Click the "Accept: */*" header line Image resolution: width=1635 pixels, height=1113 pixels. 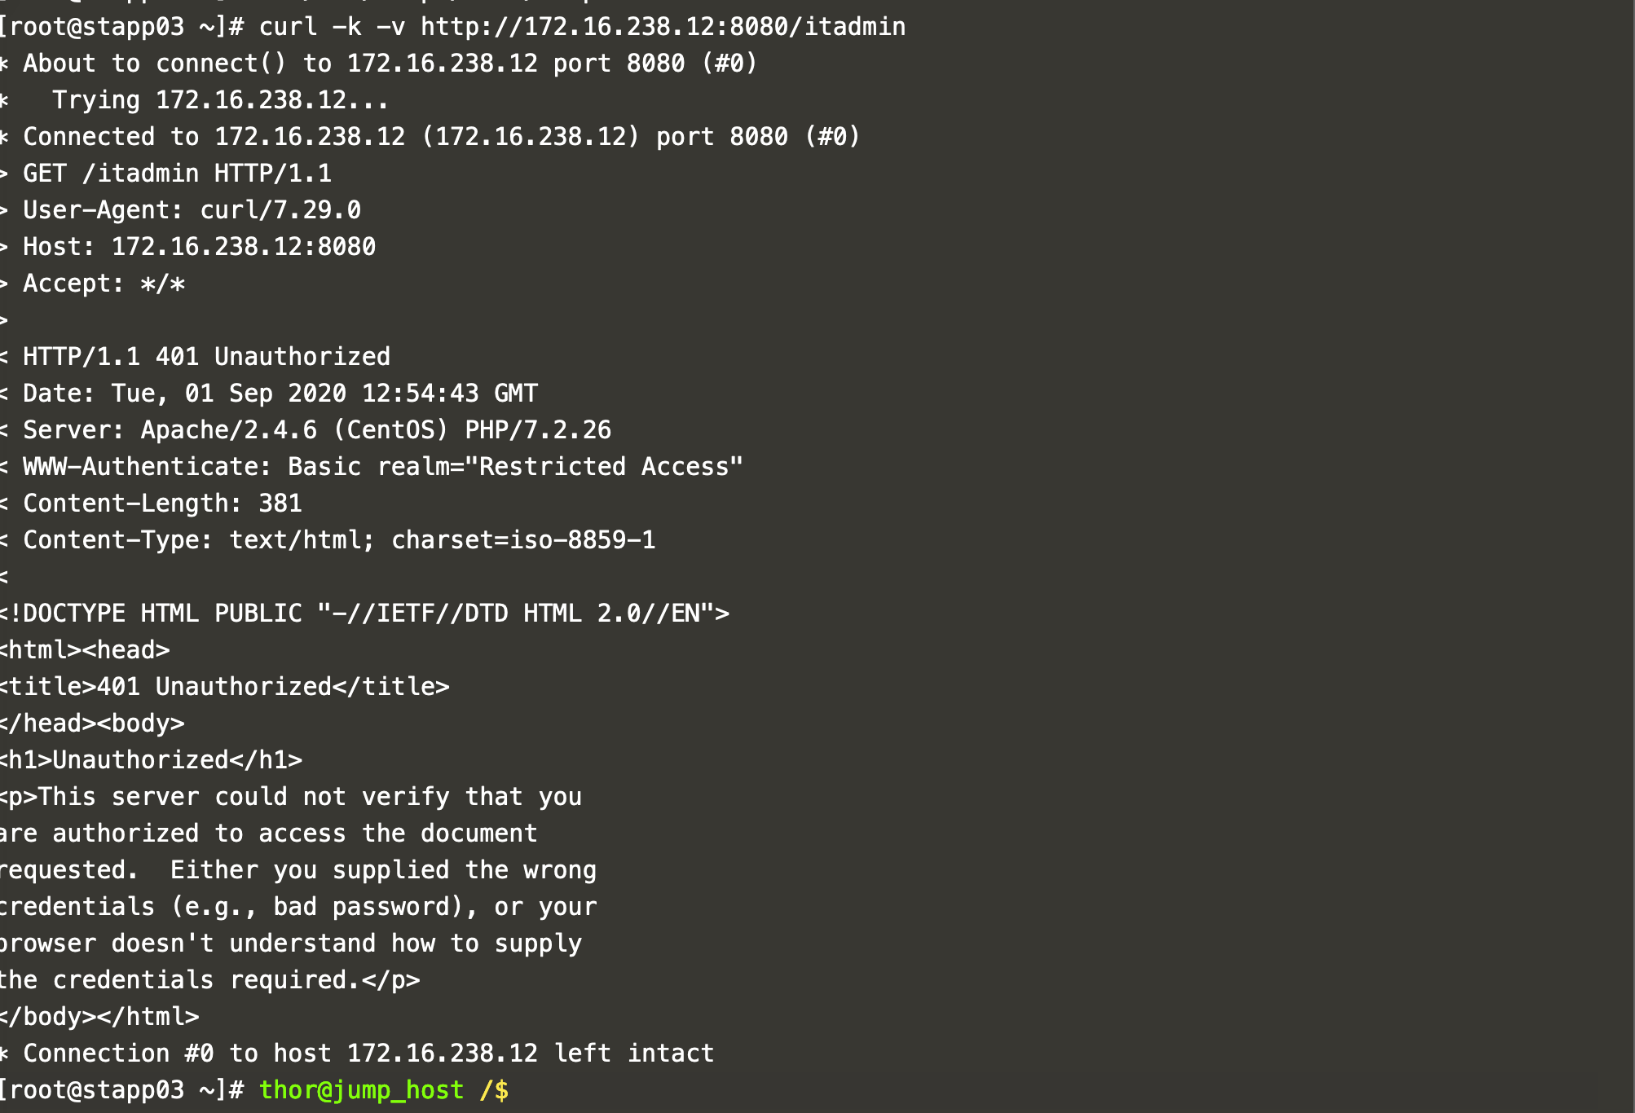[104, 284]
